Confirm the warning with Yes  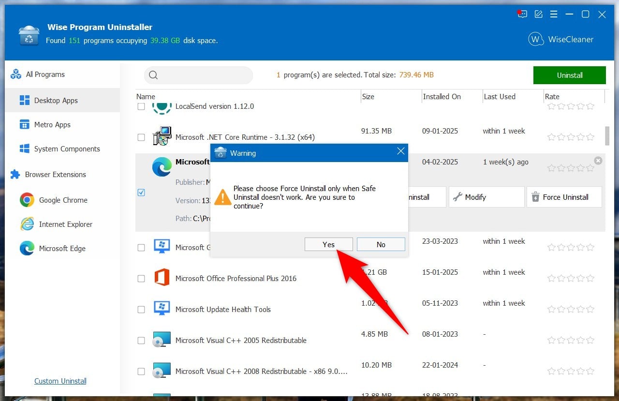point(329,244)
